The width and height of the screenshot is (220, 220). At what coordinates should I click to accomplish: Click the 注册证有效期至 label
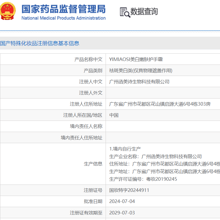pyautogui.click(x=86, y=213)
